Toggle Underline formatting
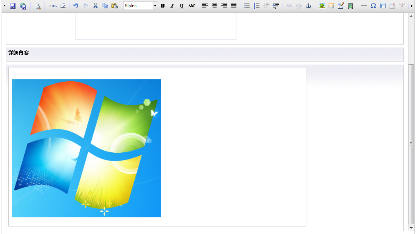Viewport: 418px width, 234px height. tap(182, 6)
